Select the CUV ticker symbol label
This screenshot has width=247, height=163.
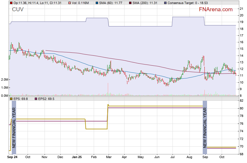click(x=18, y=10)
